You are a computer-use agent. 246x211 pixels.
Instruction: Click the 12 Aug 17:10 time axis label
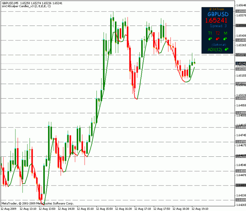coord(143,209)
